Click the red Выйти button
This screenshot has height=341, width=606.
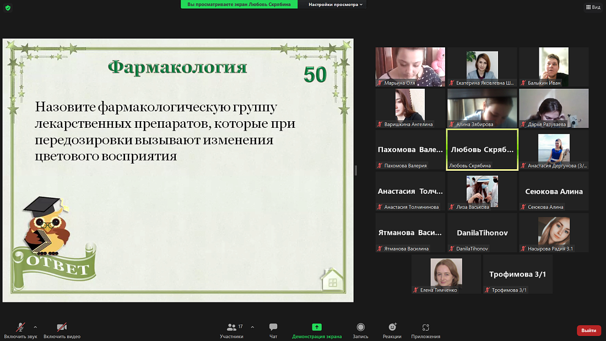tap(588, 330)
